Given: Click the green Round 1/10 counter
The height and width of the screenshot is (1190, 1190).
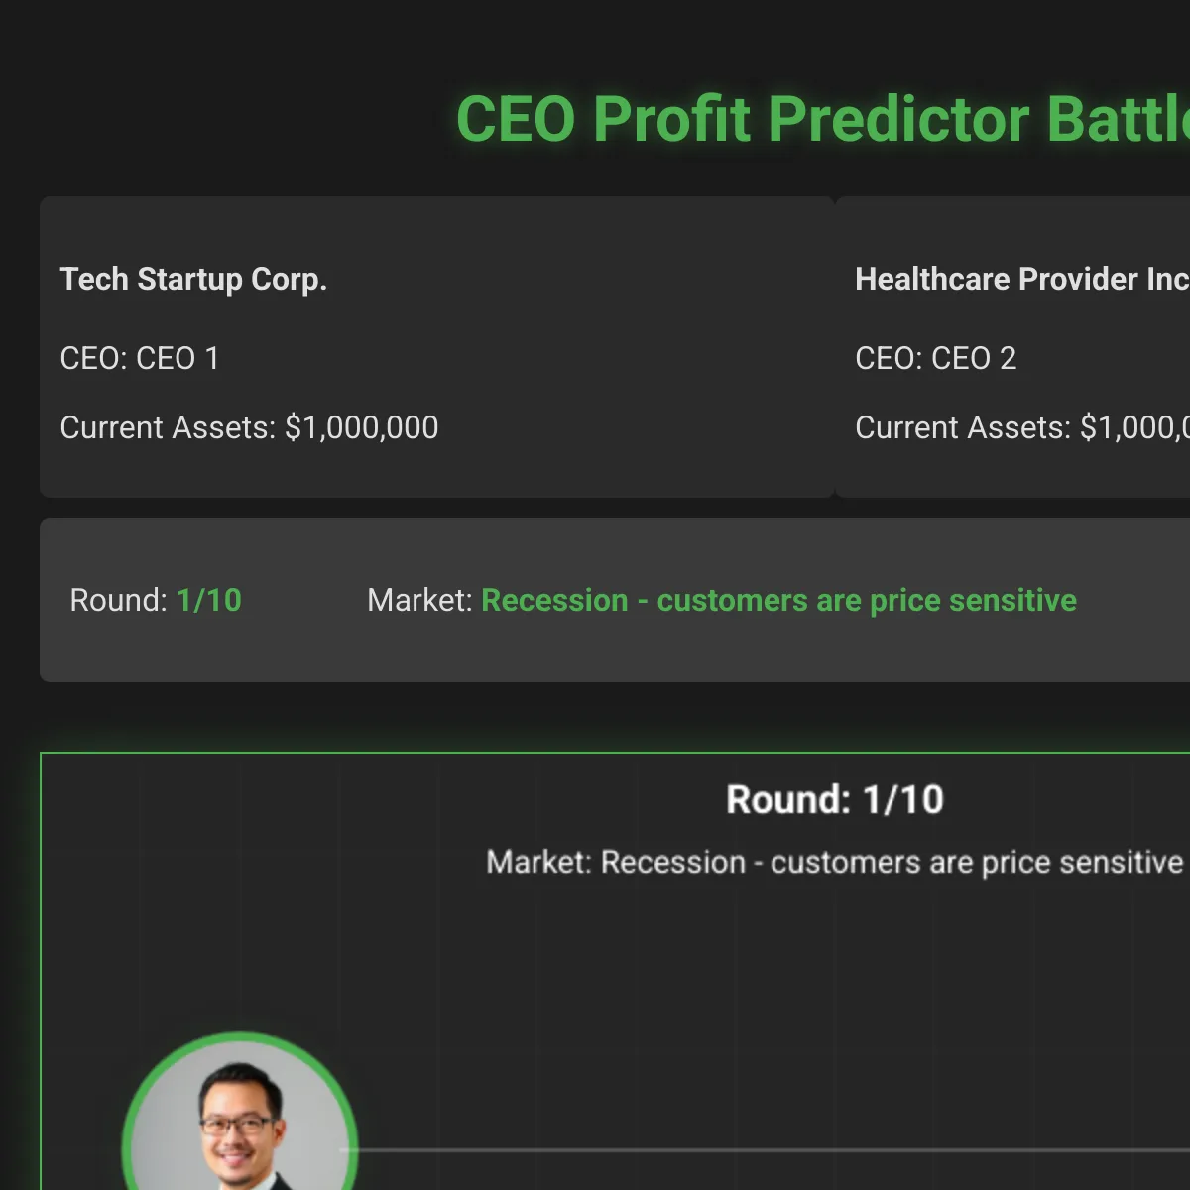Looking at the screenshot, I should click(208, 600).
